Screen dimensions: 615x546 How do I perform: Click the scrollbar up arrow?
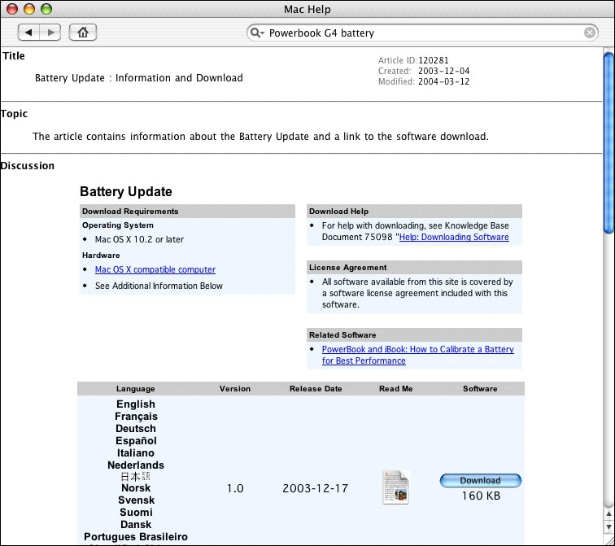[x=608, y=513]
